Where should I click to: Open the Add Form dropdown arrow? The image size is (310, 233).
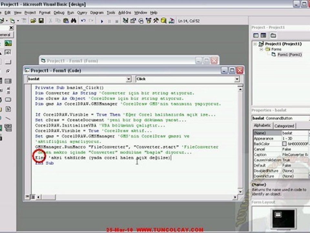coord(18,21)
